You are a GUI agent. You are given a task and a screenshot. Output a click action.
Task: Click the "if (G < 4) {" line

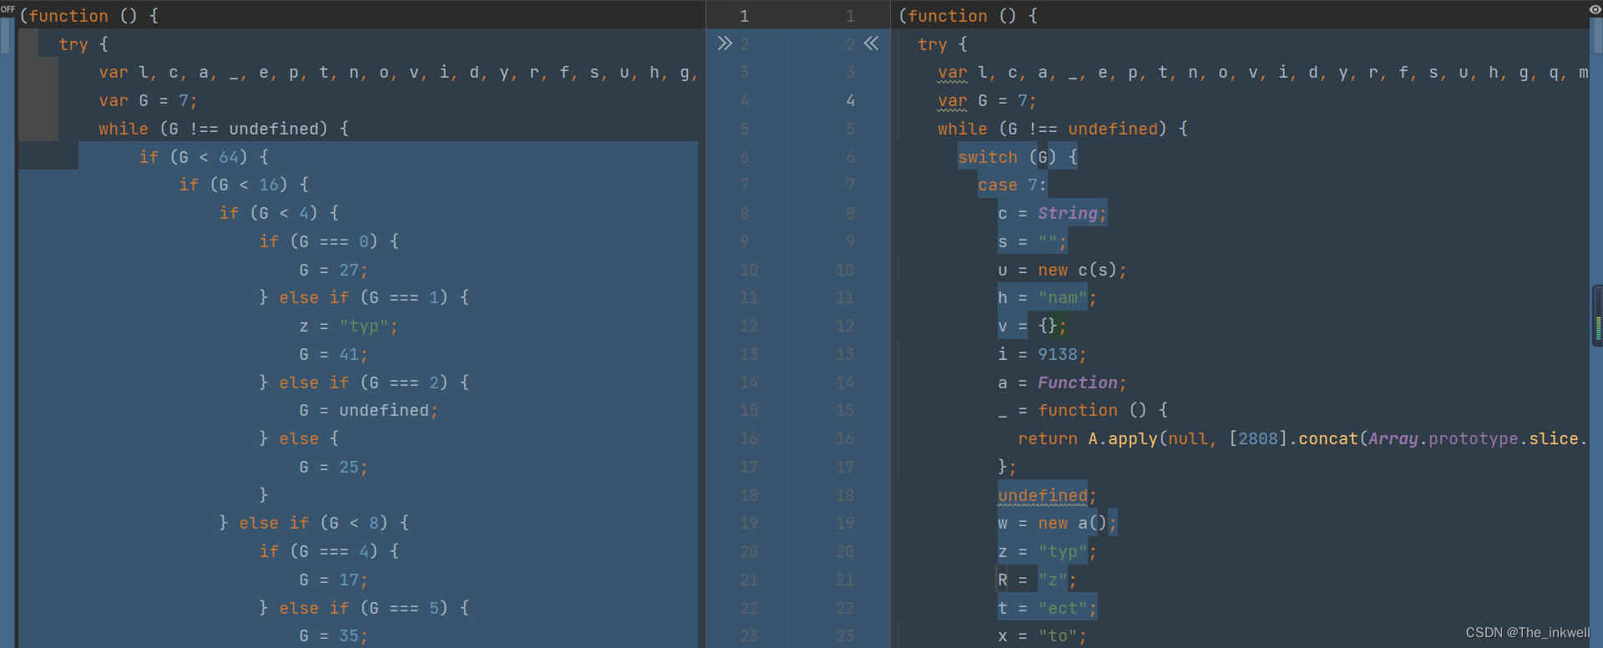pyautogui.click(x=279, y=213)
